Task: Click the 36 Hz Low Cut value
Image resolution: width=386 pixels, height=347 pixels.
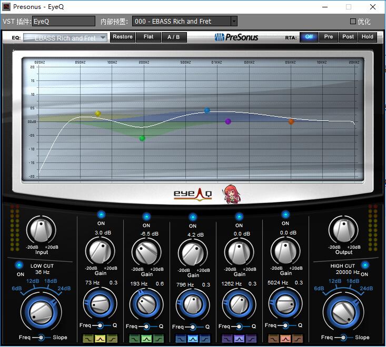Action: pos(42,272)
